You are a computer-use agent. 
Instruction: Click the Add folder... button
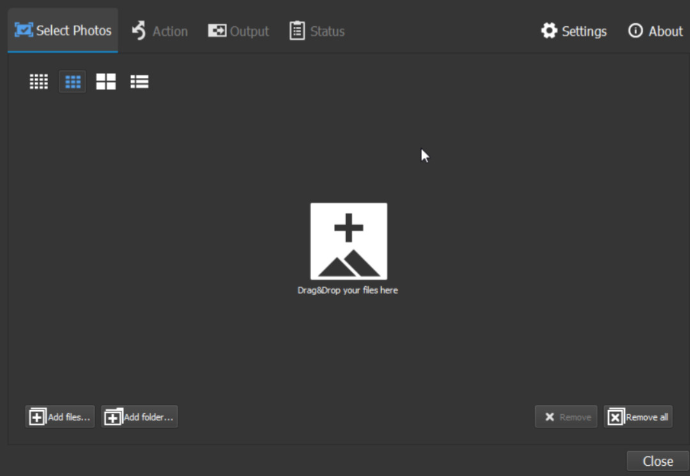click(139, 417)
